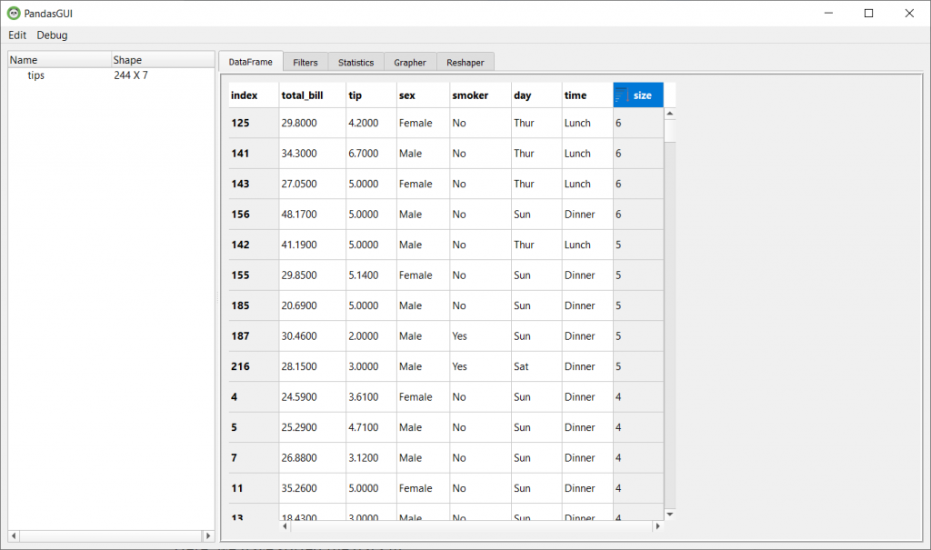Open the Statistics tab
This screenshot has height=550, width=931.
[355, 63]
